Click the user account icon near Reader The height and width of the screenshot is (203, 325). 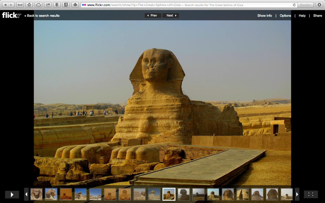[x=319, y=5]
